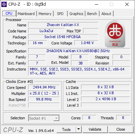Expand the Tools dropdown arrow

point(79,130)
